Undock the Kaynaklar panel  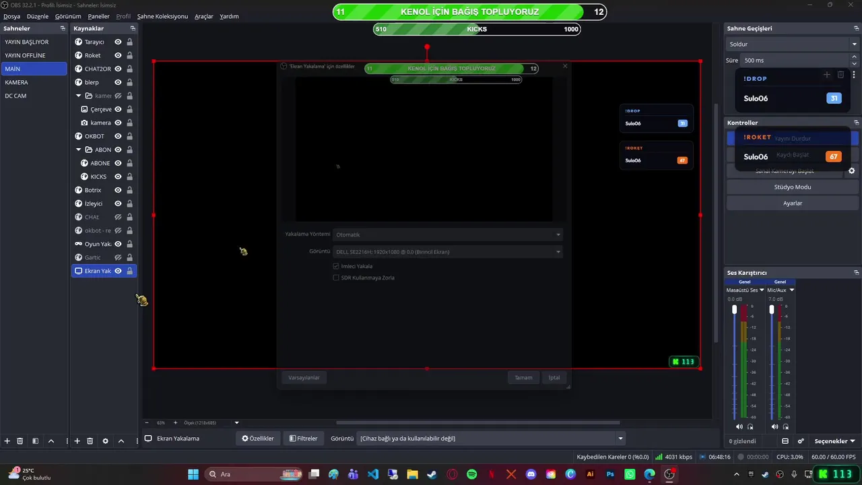tap(133, 28)
